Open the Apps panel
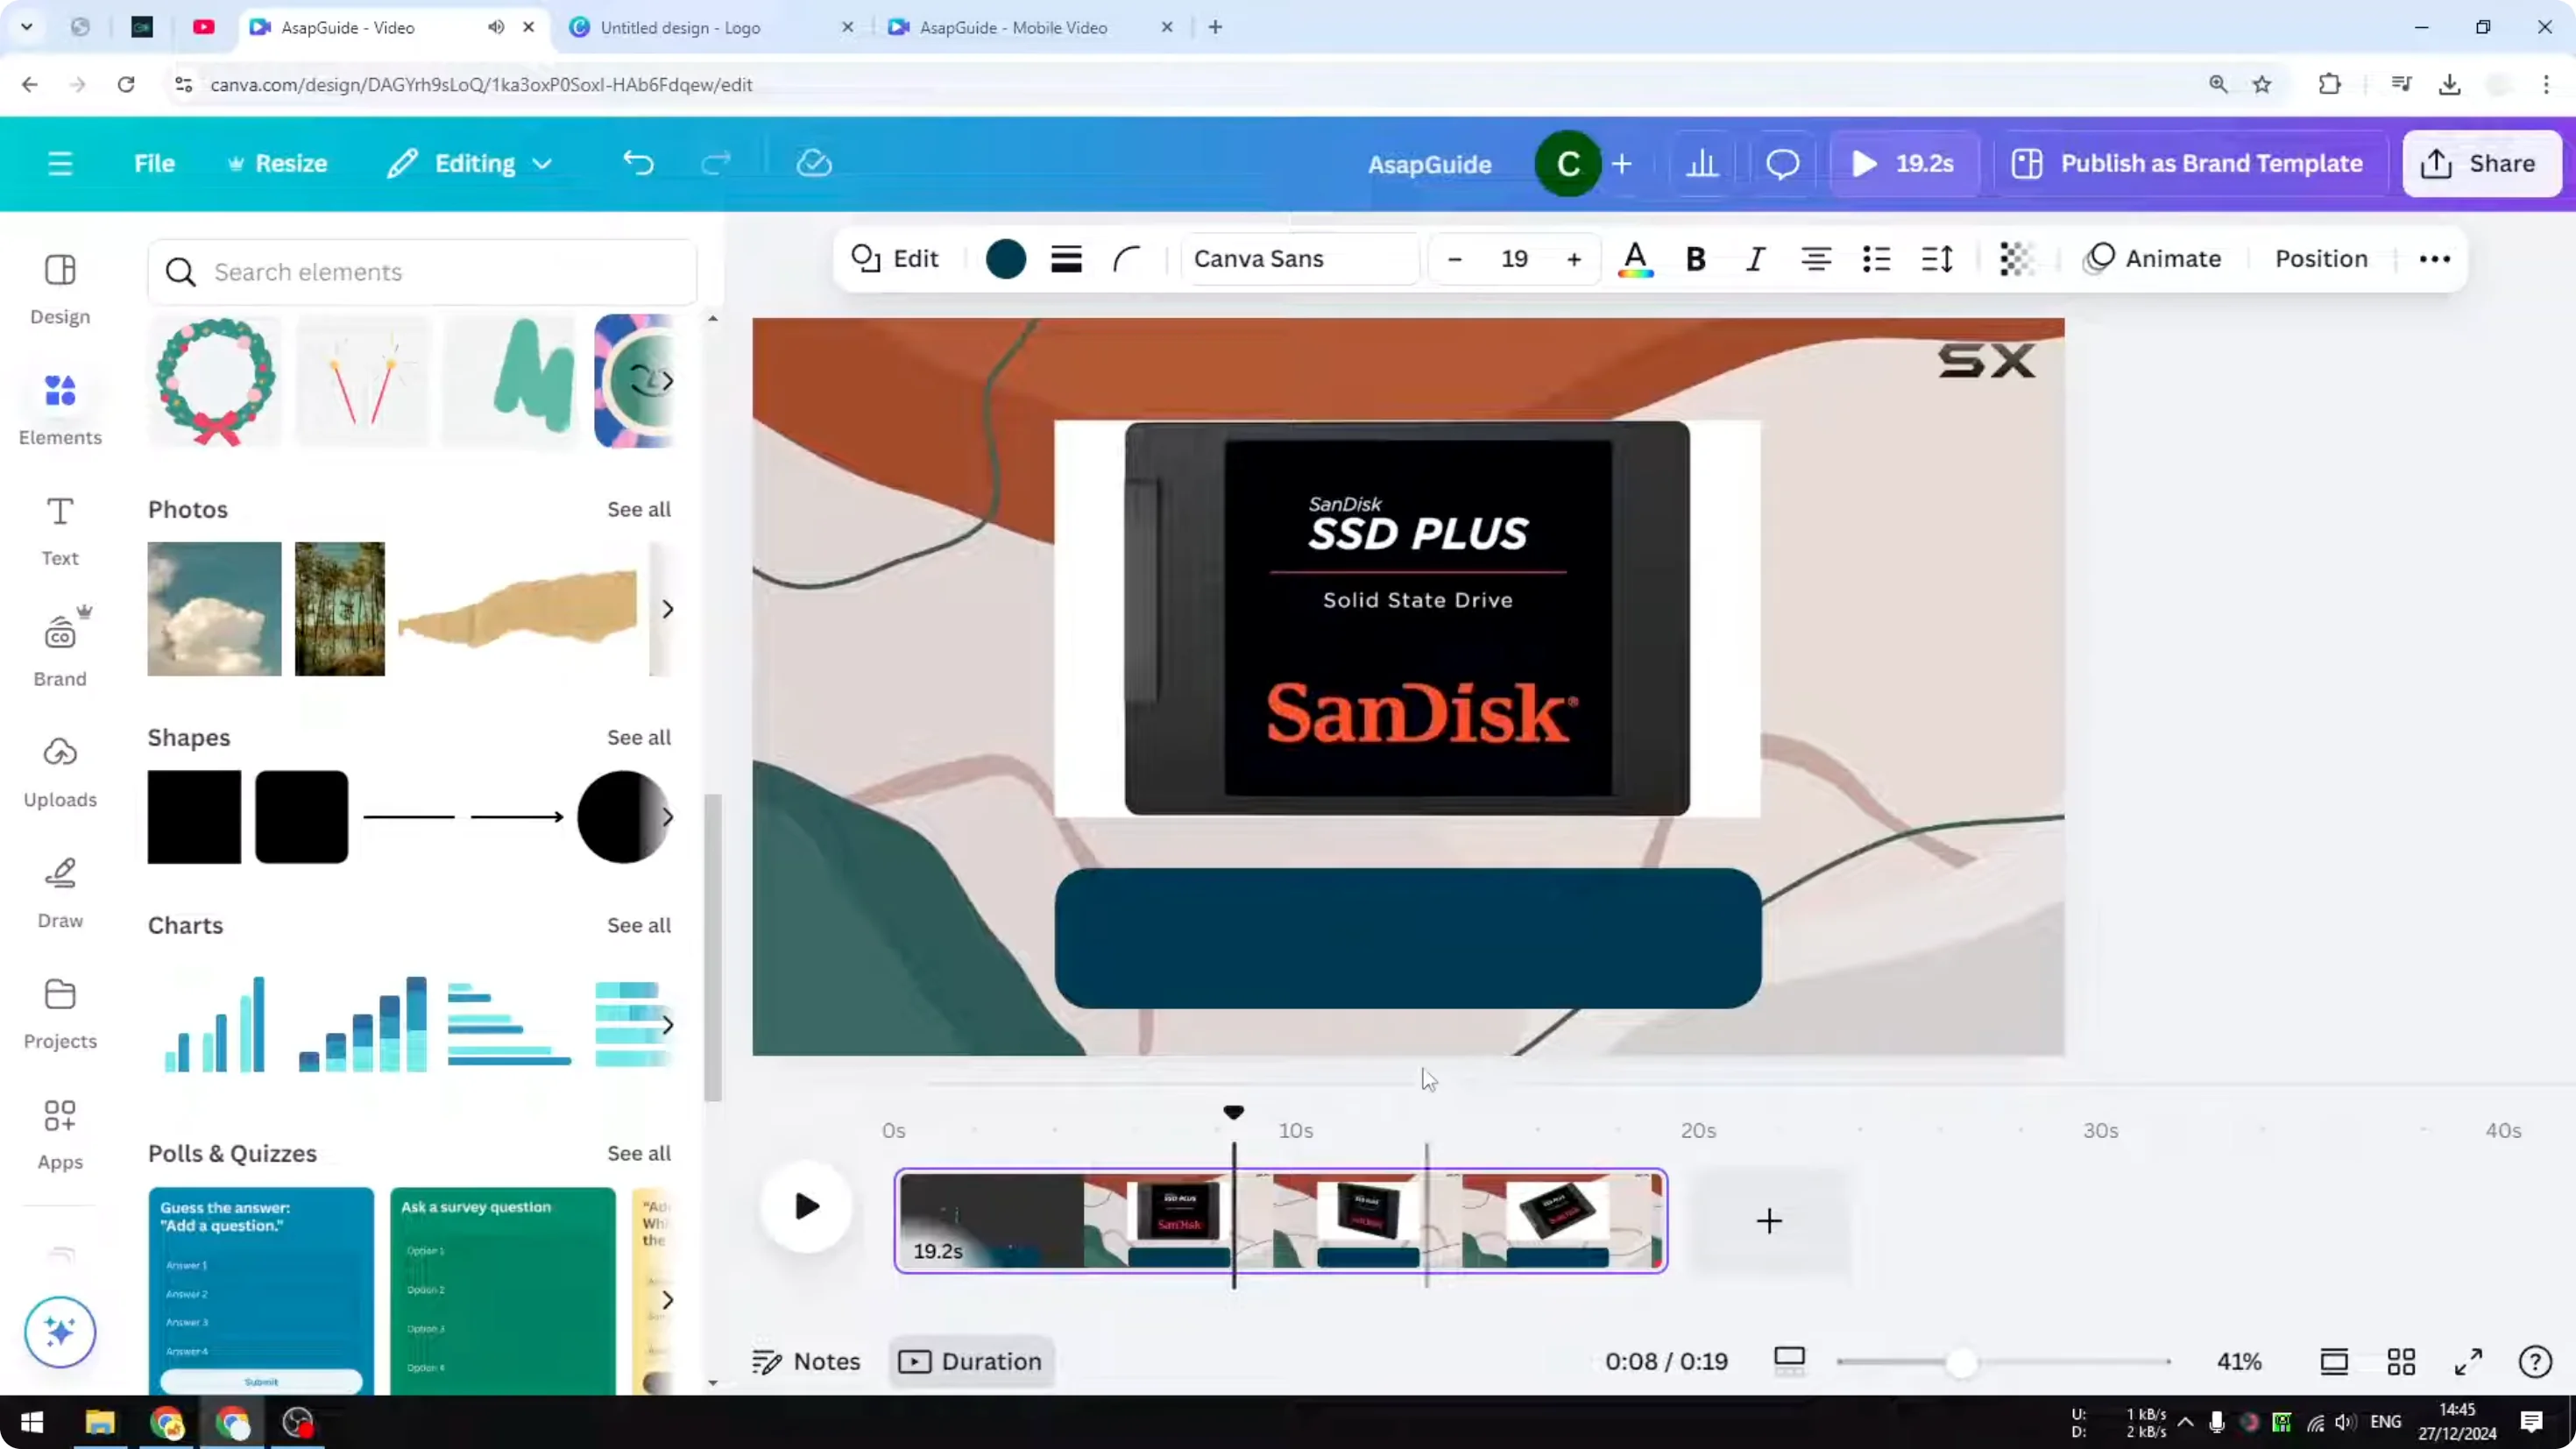The height and width of the screenshot is (1449, 2576). point(59,1133)
